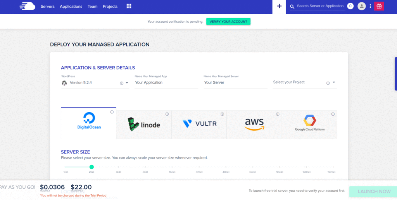Open the Select your Project dropdown

tap(334, 82)
